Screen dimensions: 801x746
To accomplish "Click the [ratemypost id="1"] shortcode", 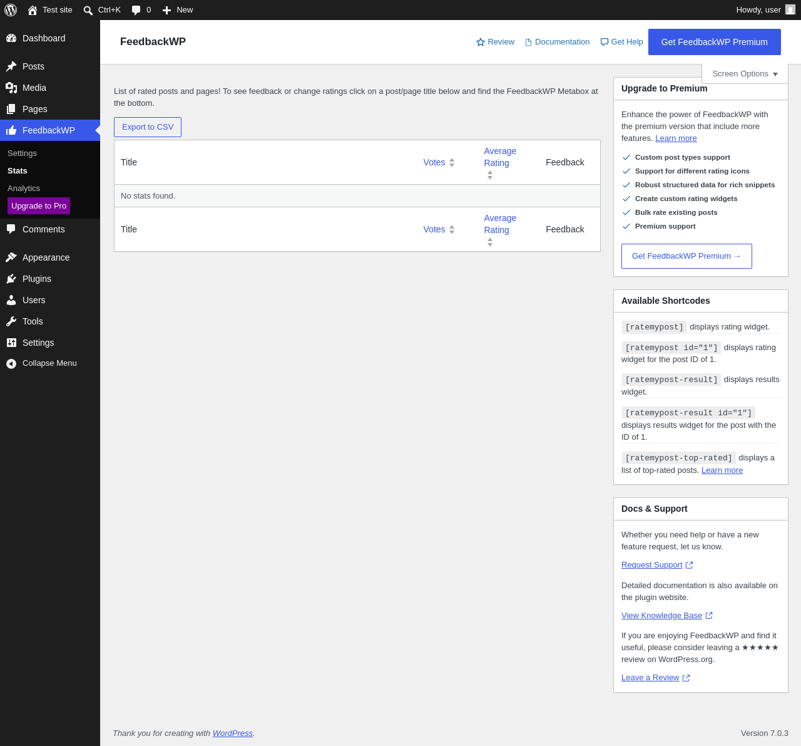I will click(671, 348).
